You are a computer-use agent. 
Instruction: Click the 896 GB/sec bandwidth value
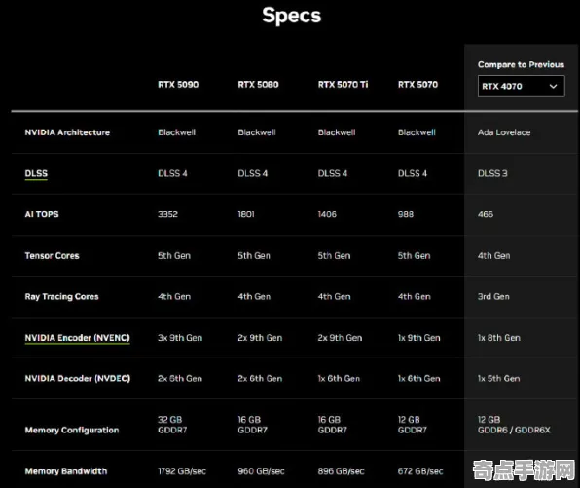(341, 471)
